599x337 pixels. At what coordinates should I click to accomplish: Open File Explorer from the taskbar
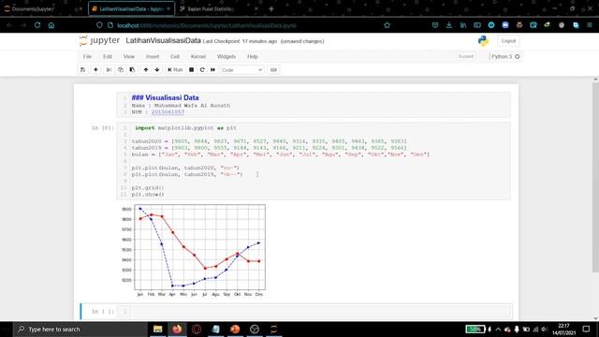[x=158, y=330]
